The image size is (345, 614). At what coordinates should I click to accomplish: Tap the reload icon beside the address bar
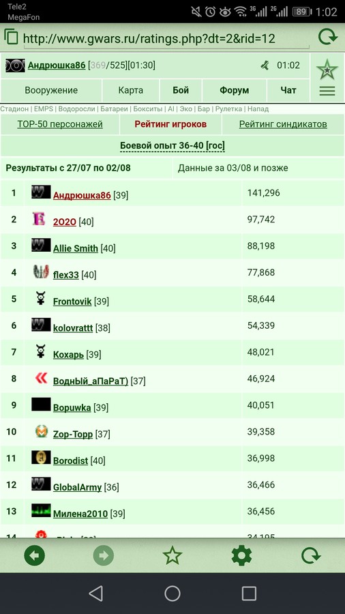tap(328, 38)
